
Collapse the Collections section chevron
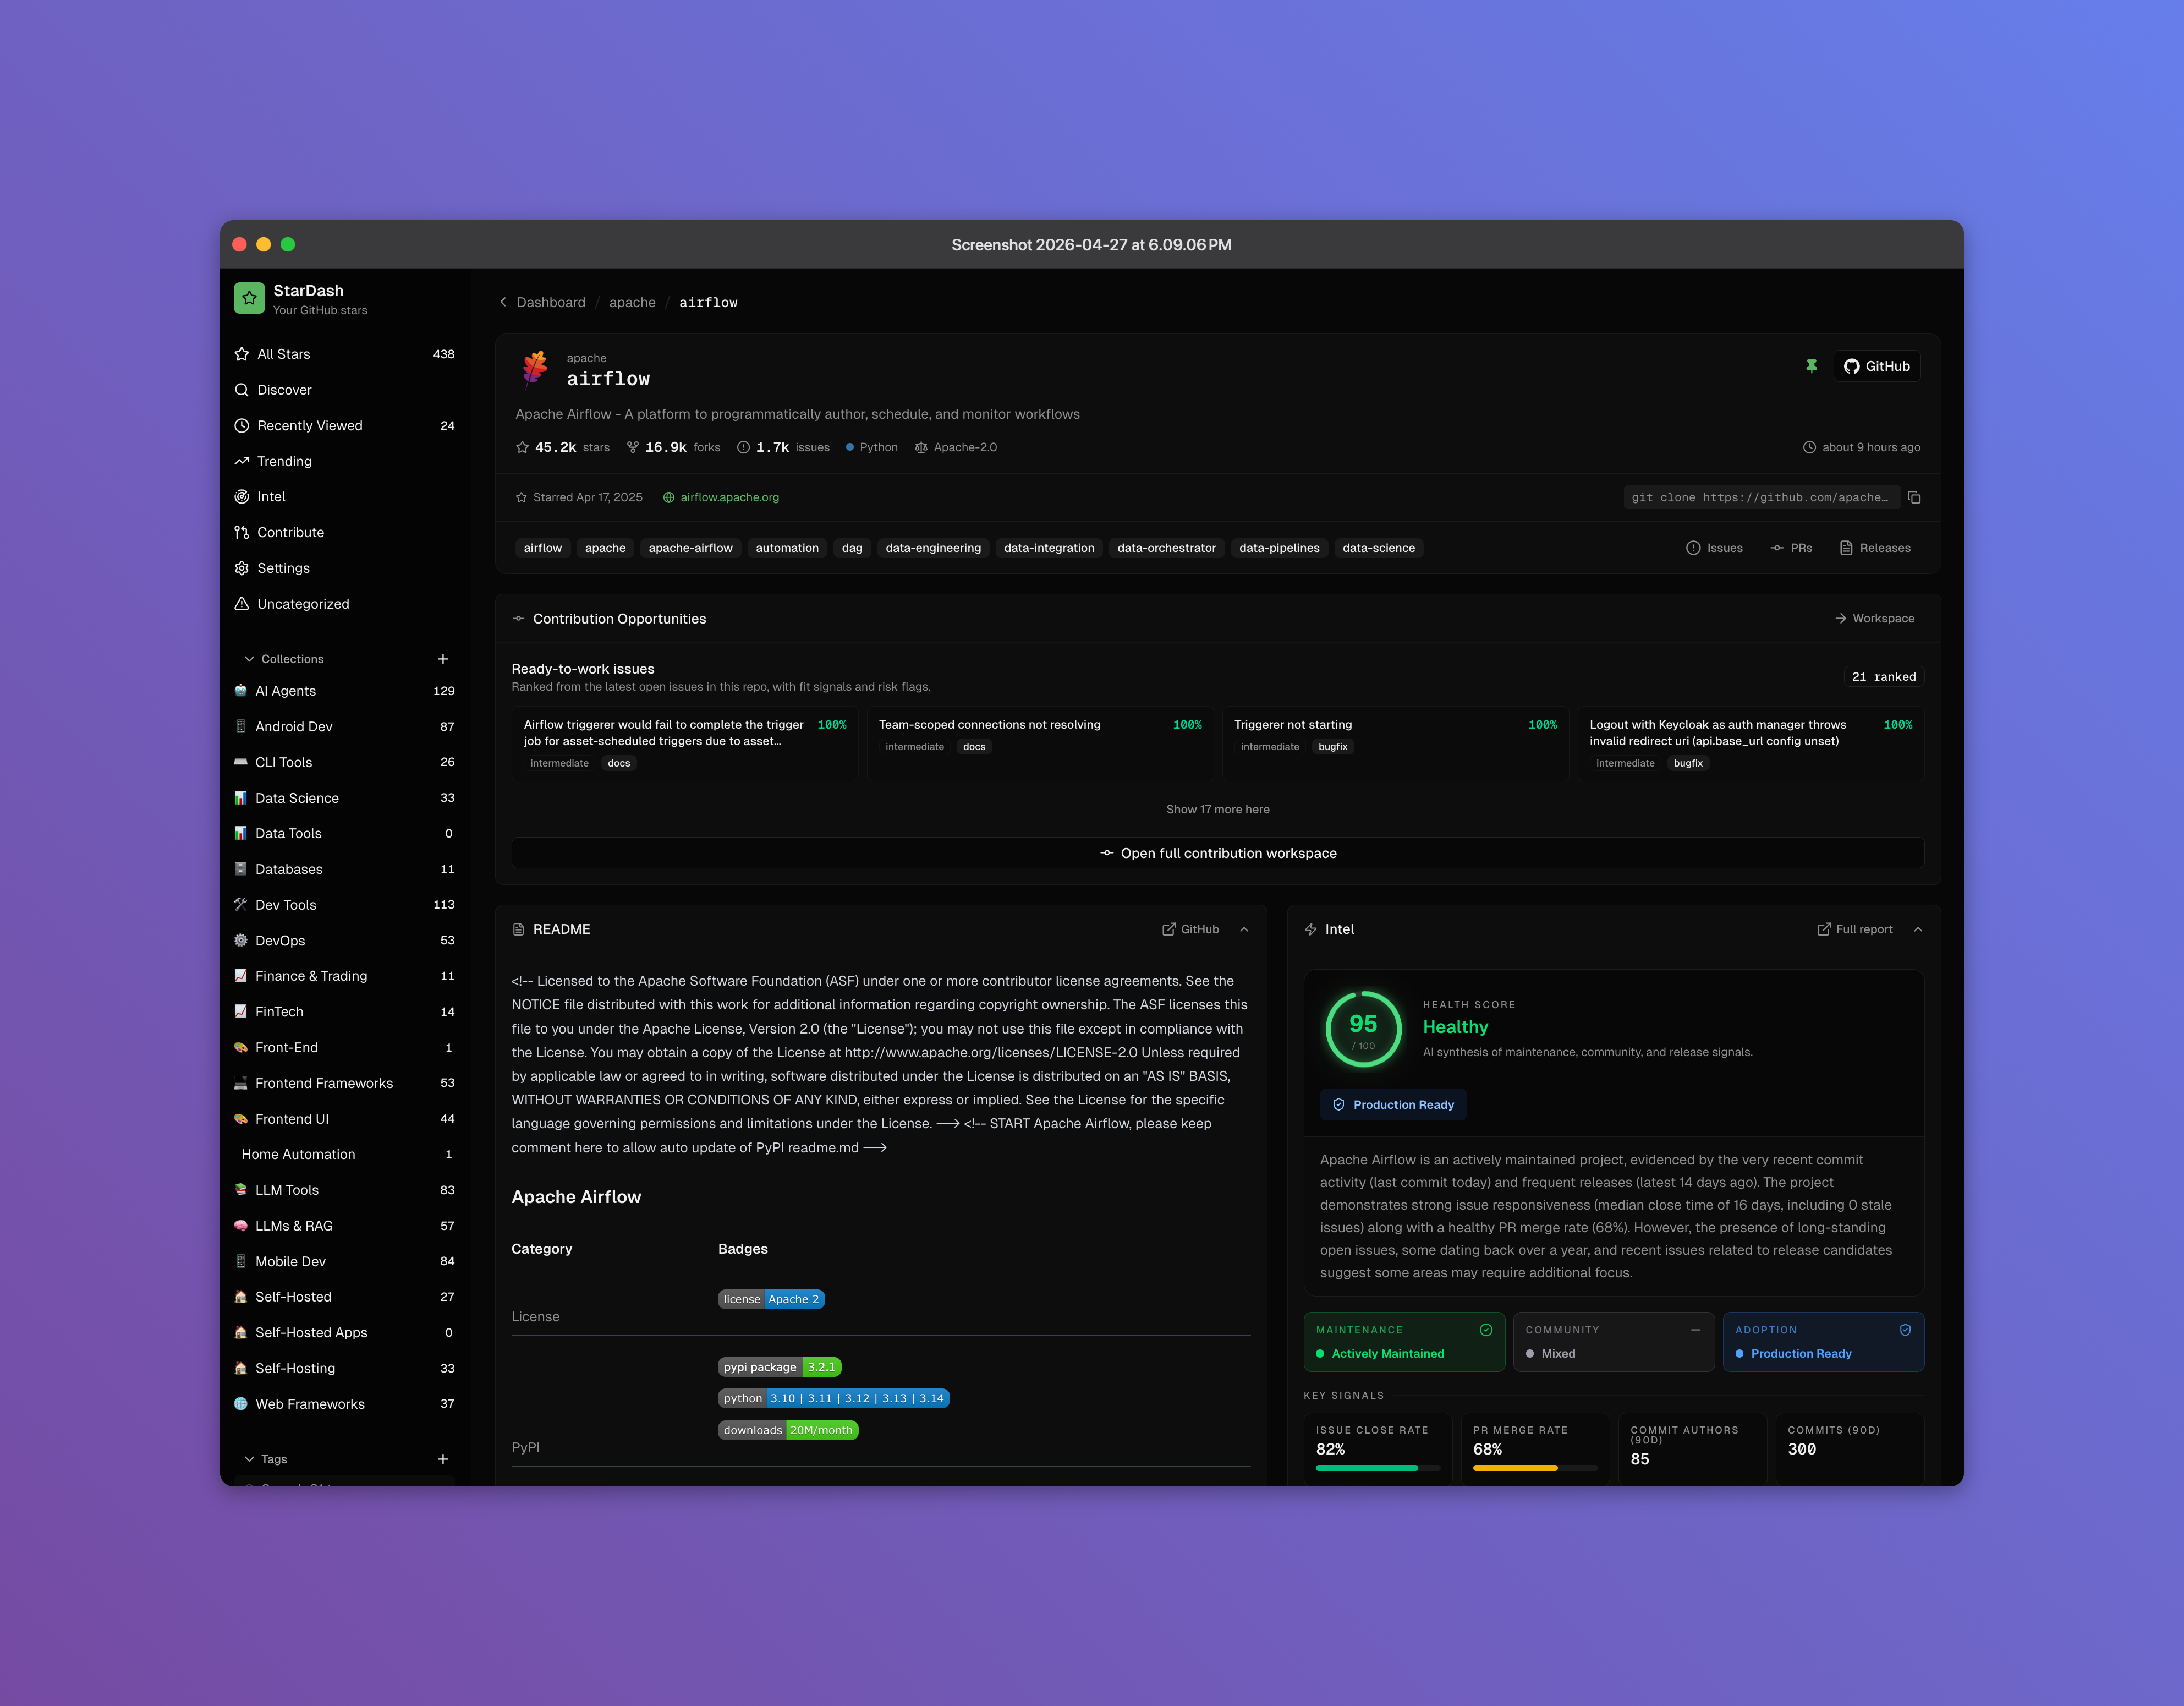249,659
